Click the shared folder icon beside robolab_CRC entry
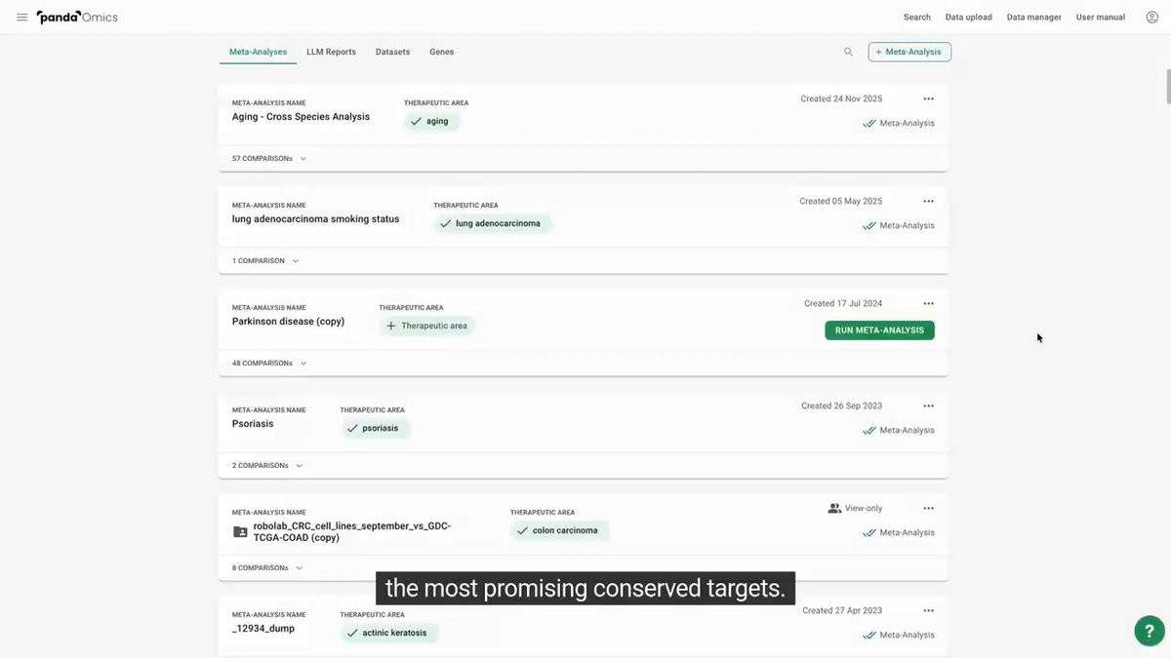Viewport: 1171px width, 658px height. click(240, 532)
